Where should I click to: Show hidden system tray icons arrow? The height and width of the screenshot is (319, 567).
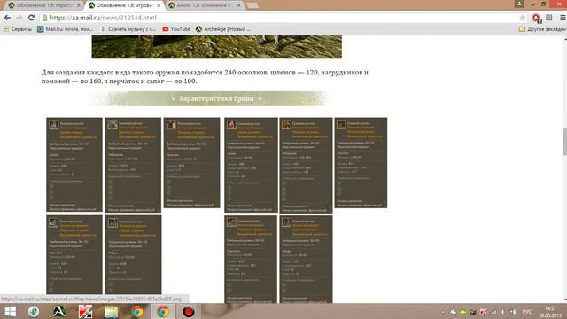(x=443, y=312)
